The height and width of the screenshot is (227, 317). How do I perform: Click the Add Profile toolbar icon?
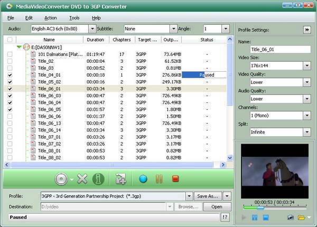pos(120,179)
